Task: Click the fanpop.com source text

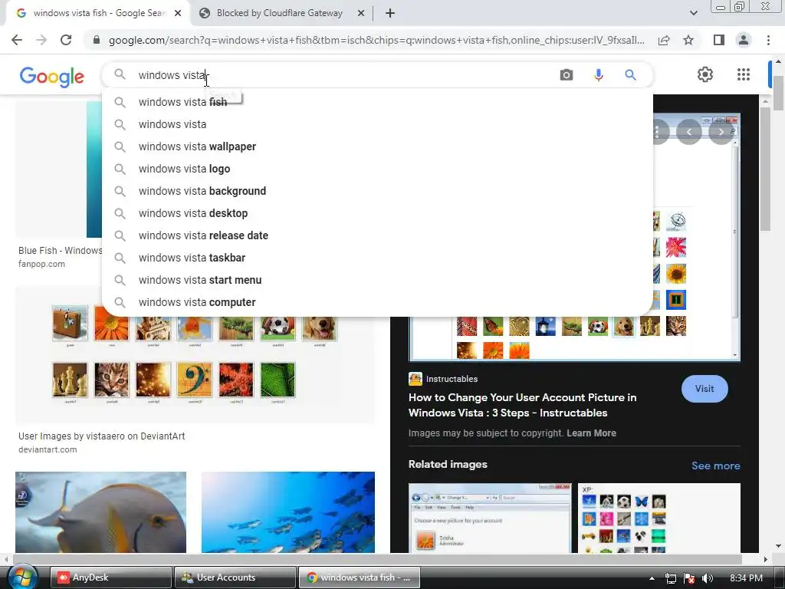Action: point(41,264)
